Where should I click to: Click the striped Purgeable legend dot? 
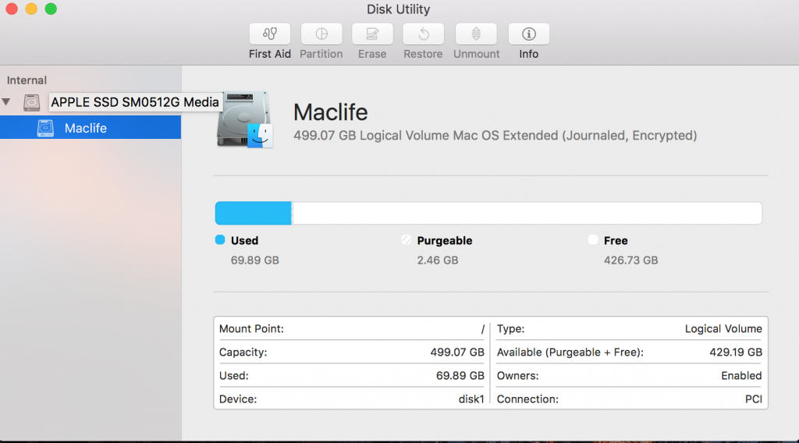(x=406, y=240)
